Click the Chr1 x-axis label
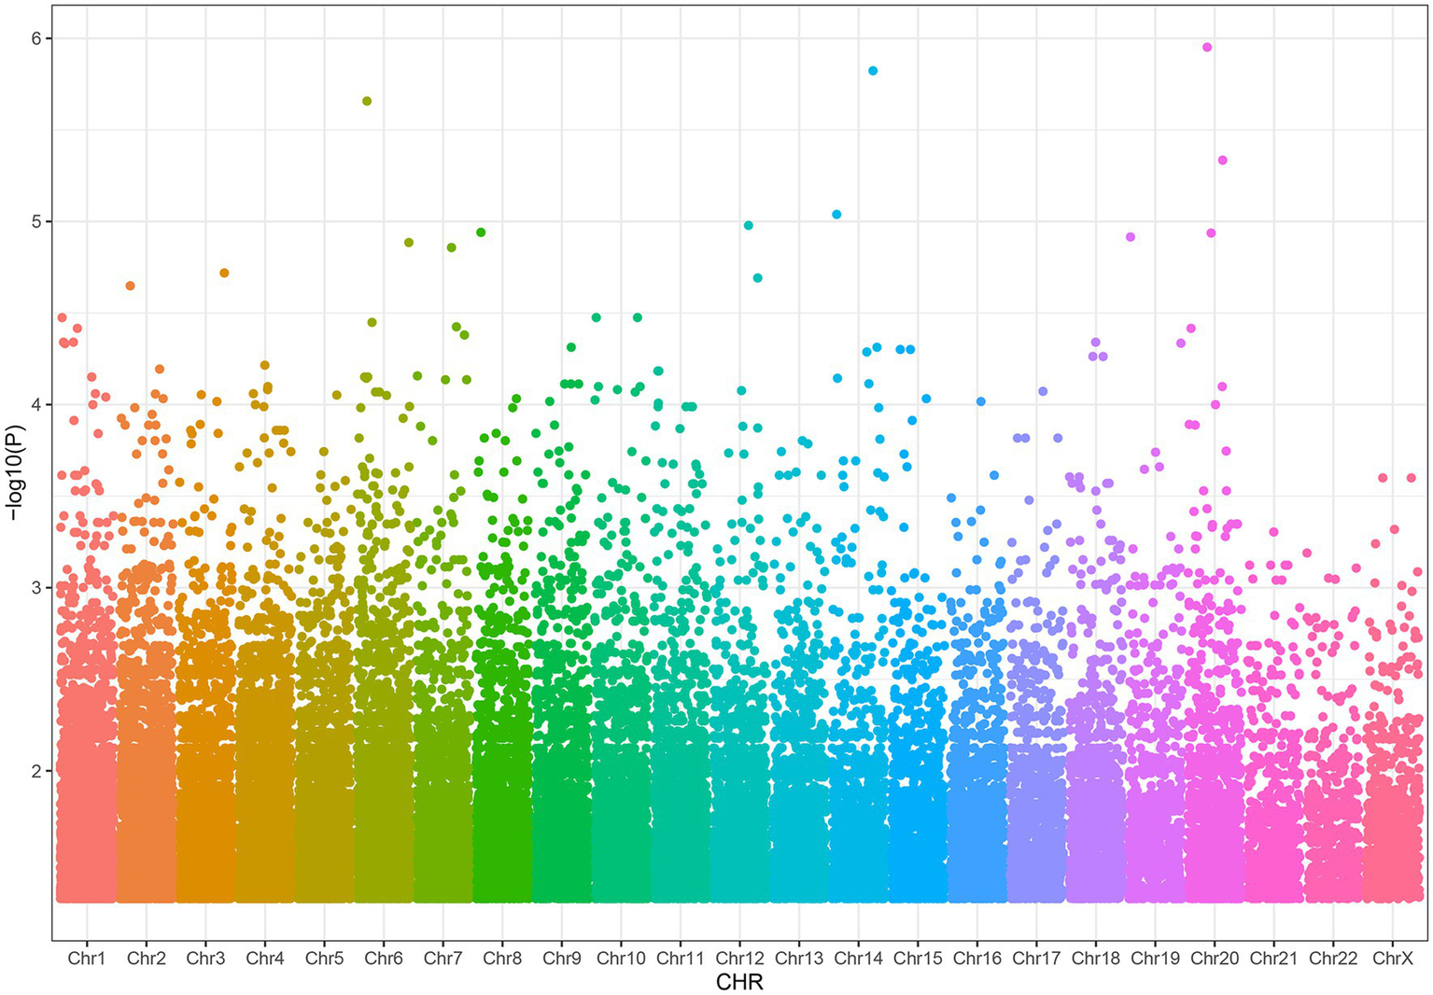 point(87,958)
